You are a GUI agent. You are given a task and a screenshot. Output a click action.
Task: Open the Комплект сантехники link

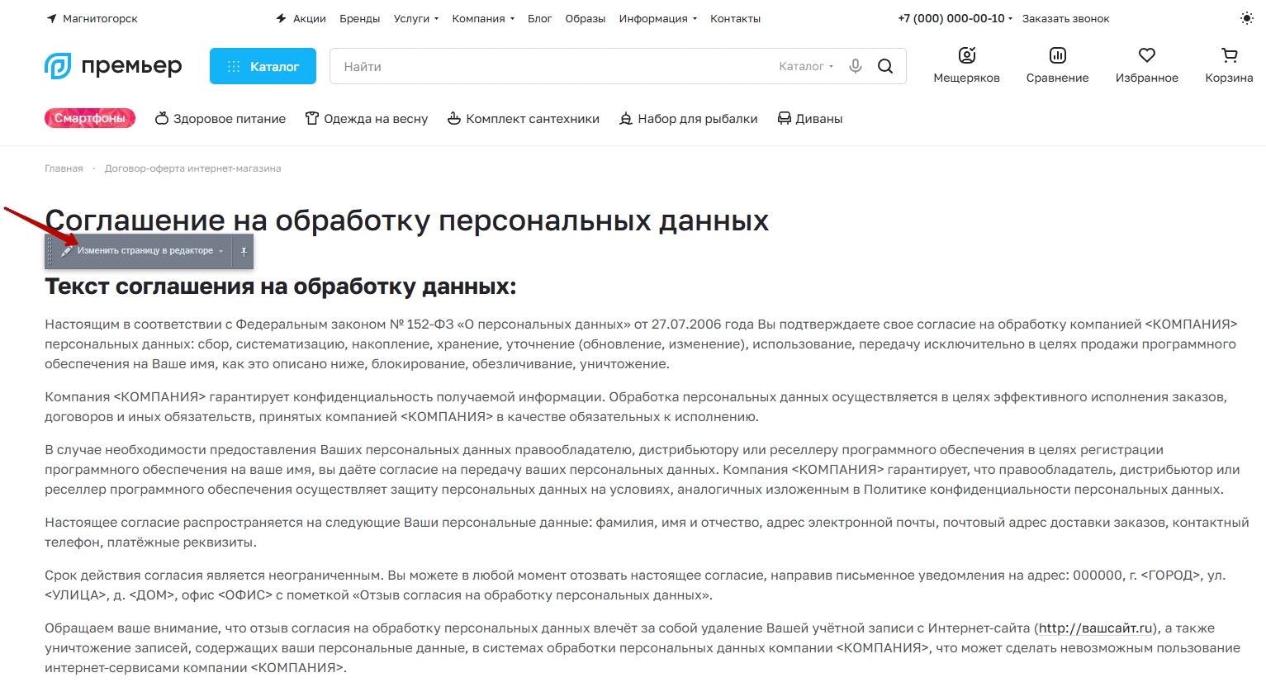coord(533,119)
